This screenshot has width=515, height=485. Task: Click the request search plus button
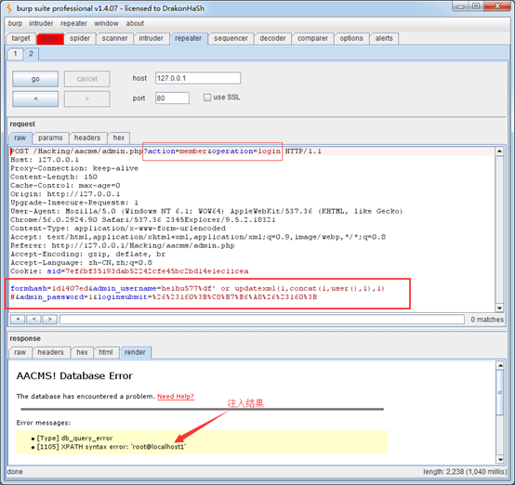coord(18,319)
